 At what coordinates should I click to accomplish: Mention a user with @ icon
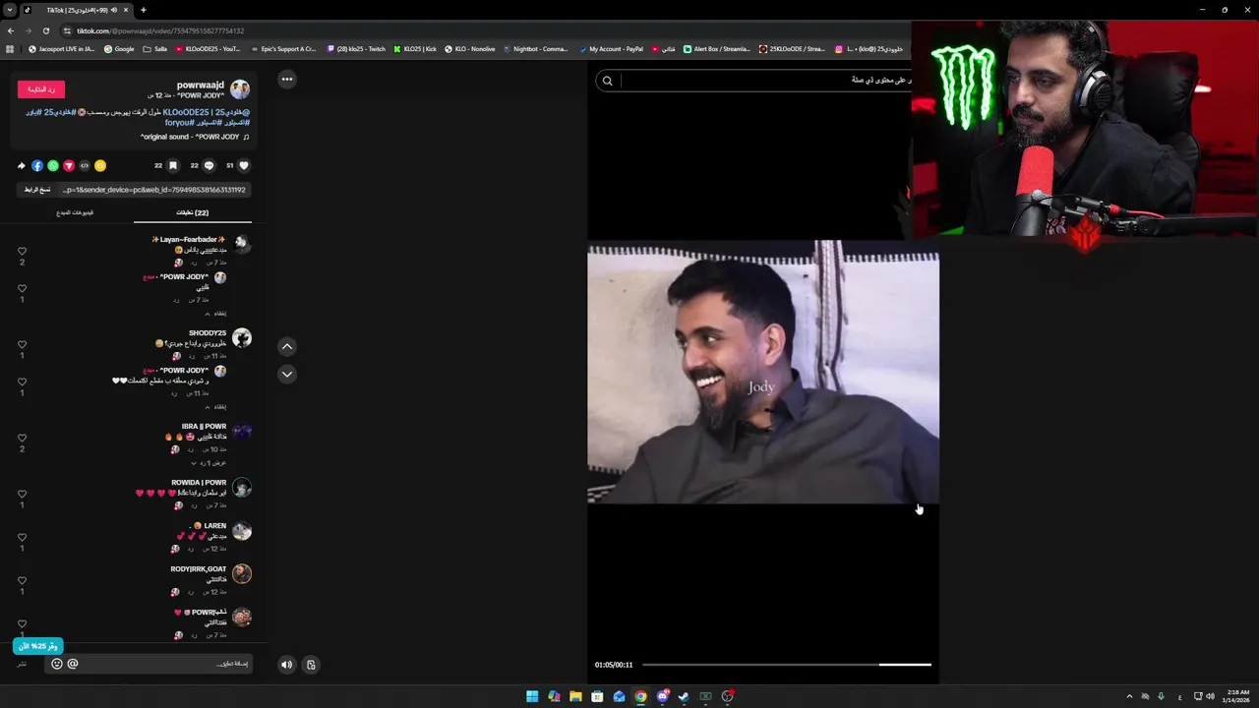[x=73, y=664]
